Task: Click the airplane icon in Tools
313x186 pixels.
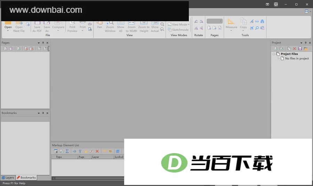Action: [252, 28]
